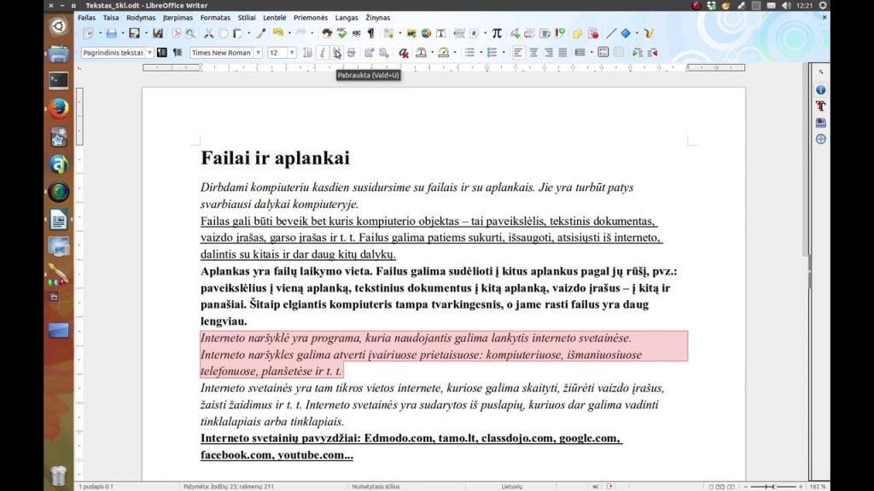This screenshot has height=491, width=874.
Task: Insert a comment (yellow note icon)
Action: (x=577, y=34)
